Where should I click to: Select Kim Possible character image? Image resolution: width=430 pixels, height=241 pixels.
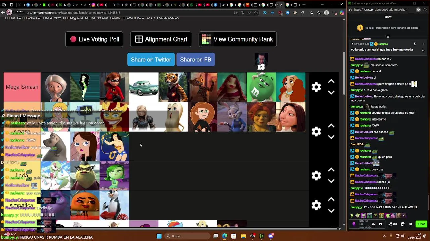point(202,116)
